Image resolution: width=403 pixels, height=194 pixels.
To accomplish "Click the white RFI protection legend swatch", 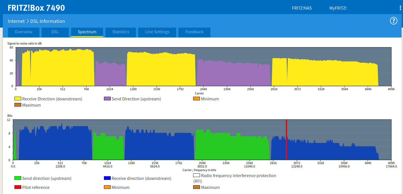I will (197, 175).
